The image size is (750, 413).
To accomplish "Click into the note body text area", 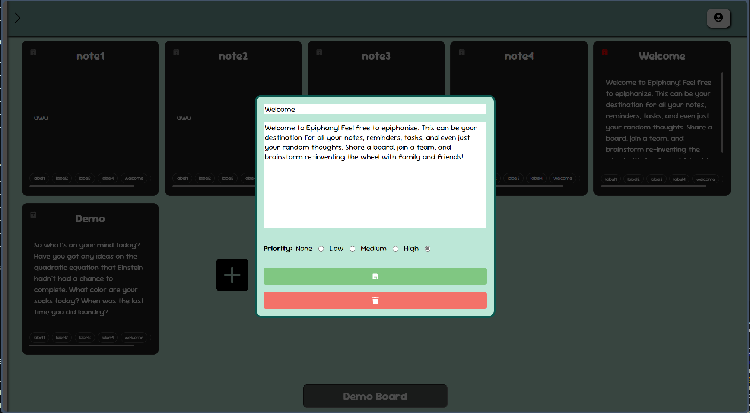I will (x=375, y=175).
